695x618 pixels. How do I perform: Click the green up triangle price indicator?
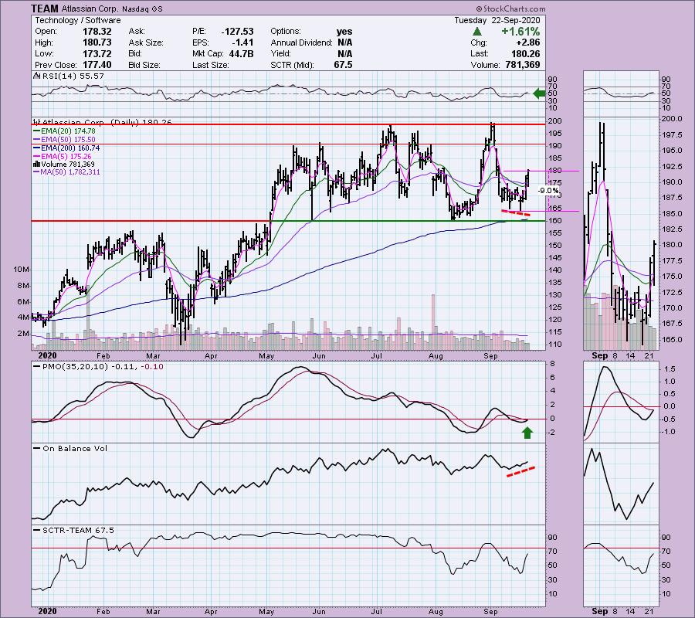tap(477, 32)
